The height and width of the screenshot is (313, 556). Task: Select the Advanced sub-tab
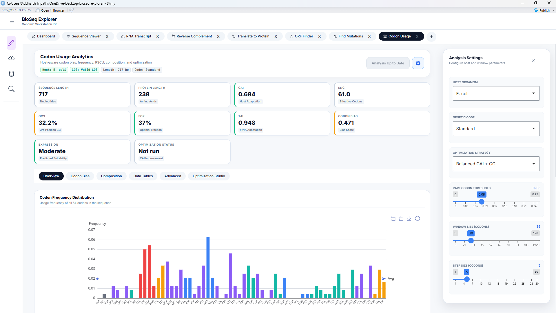(173, 176)
